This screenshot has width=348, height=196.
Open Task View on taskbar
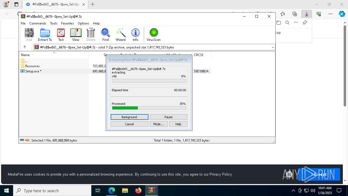[98, 191]
